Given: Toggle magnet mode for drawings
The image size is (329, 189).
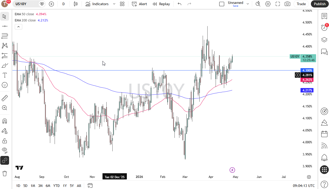Looking at the screenshot, I should 4,121.
